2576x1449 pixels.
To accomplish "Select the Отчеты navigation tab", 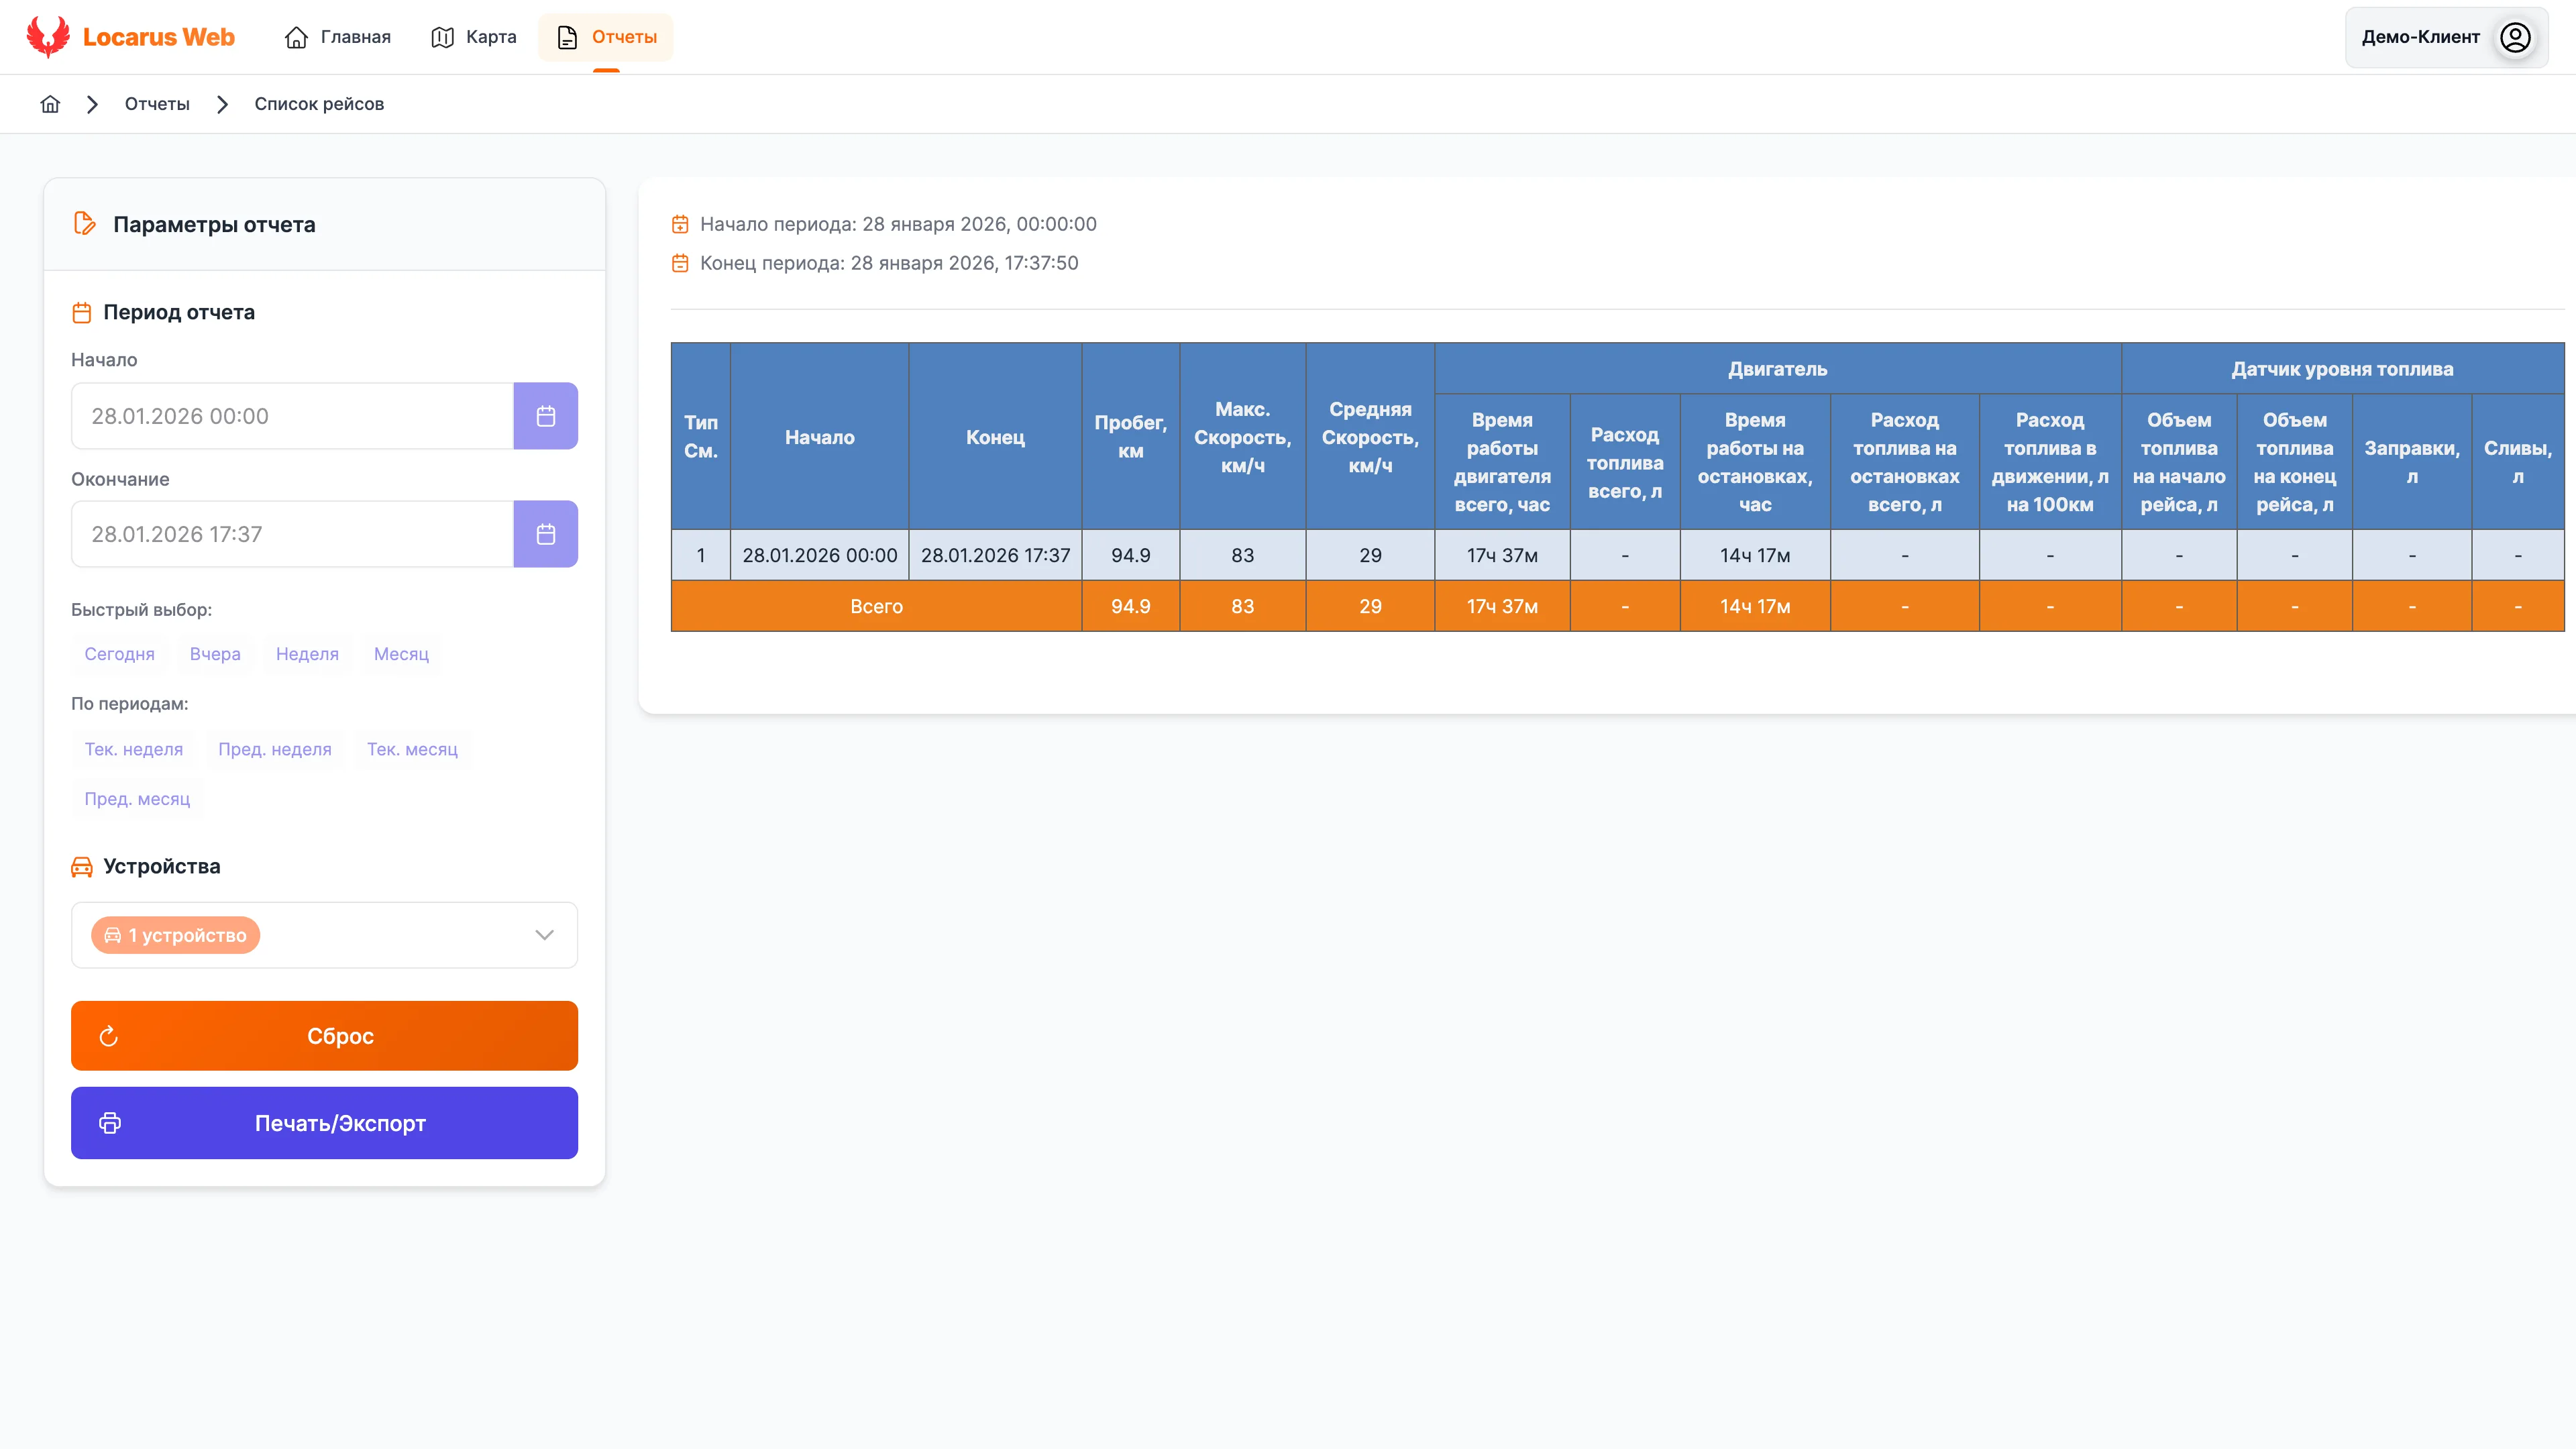I will 606,37.
